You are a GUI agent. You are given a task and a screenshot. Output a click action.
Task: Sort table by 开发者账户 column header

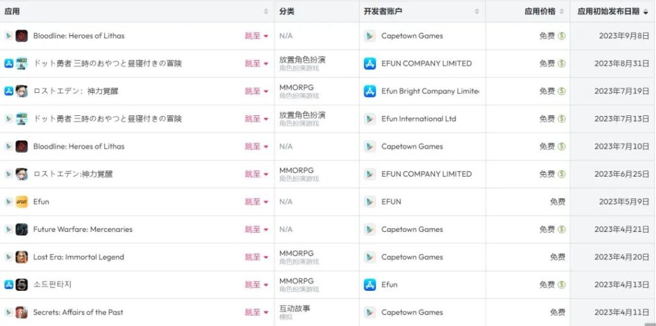422,12
